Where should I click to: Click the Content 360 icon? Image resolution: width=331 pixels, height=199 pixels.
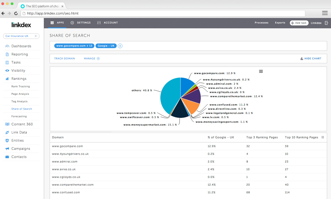pos(7,124)
